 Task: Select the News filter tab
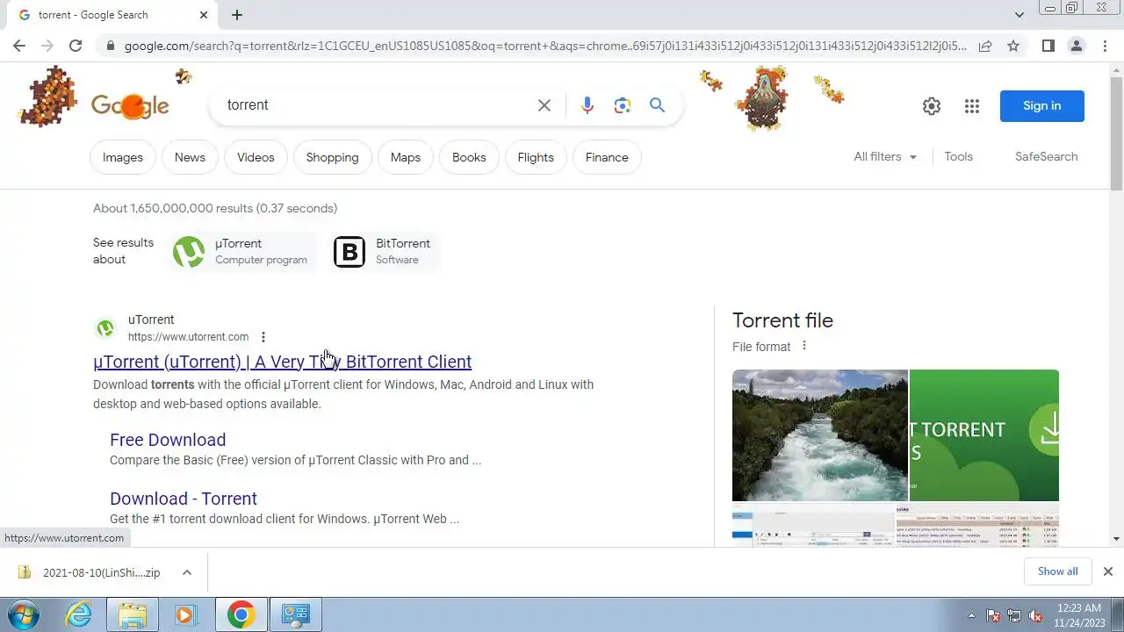pos(190,158)
